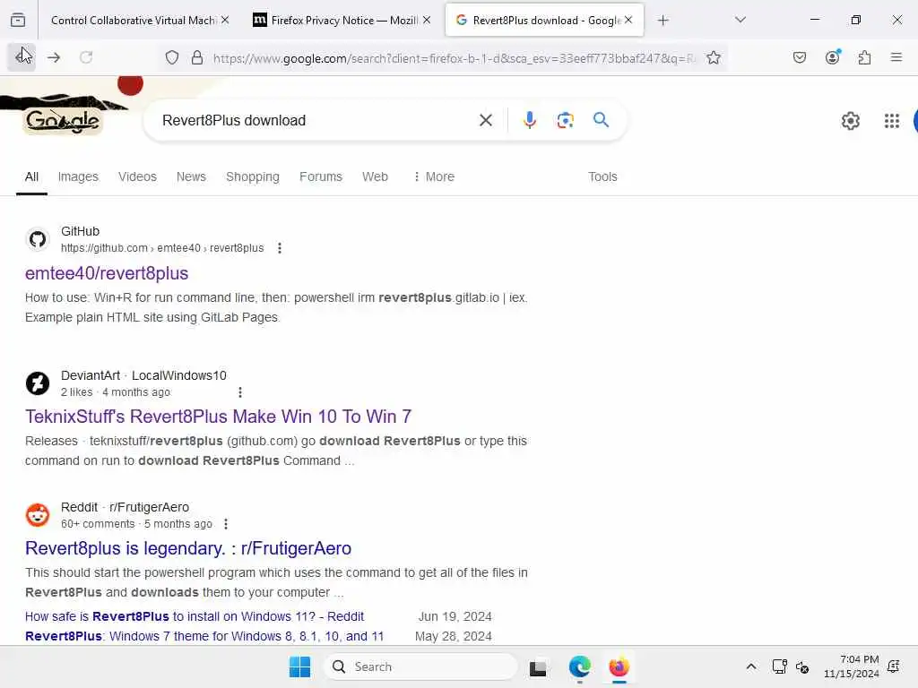Open Revert8plus is legendary Reddit link
This screenshot has width=918, height=688.
point(188,548)
